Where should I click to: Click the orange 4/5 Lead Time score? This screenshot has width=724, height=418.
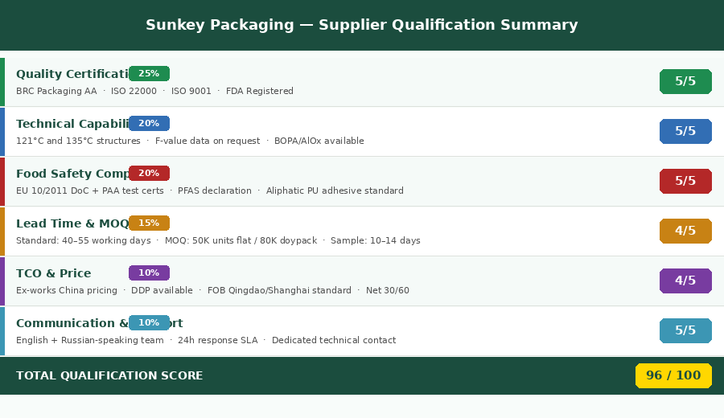[x=685, y=232]
